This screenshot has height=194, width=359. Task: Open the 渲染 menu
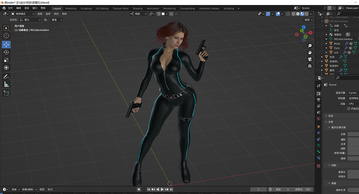27,8
